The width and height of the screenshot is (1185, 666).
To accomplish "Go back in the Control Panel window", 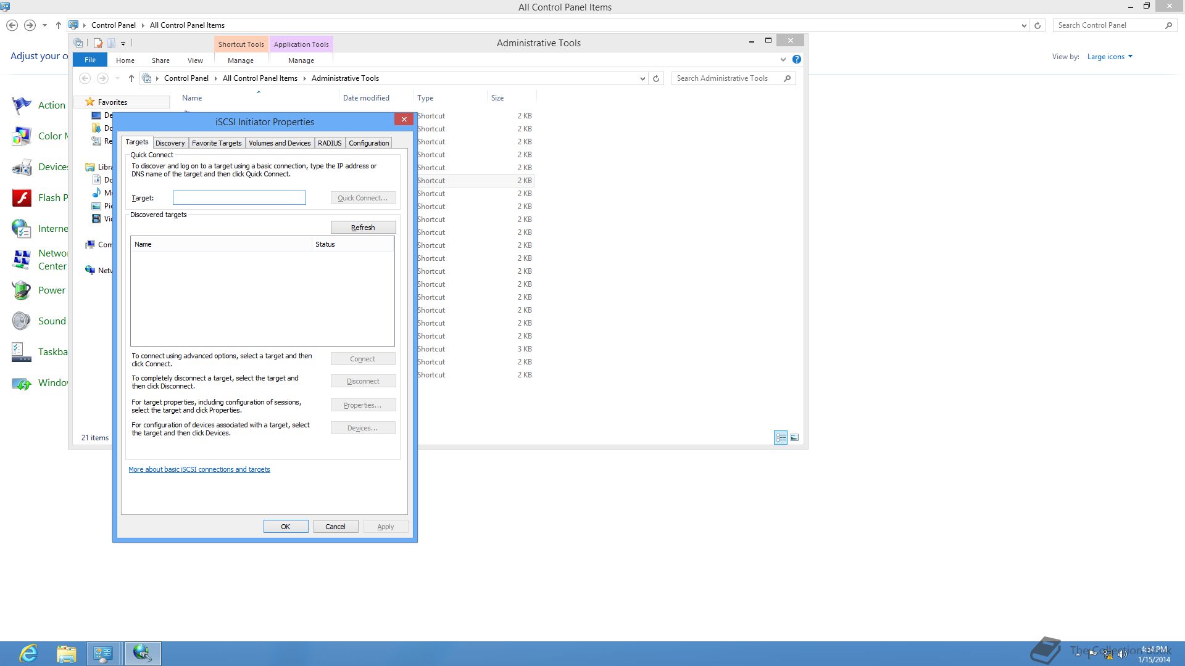I will click(x=12, y=25).
